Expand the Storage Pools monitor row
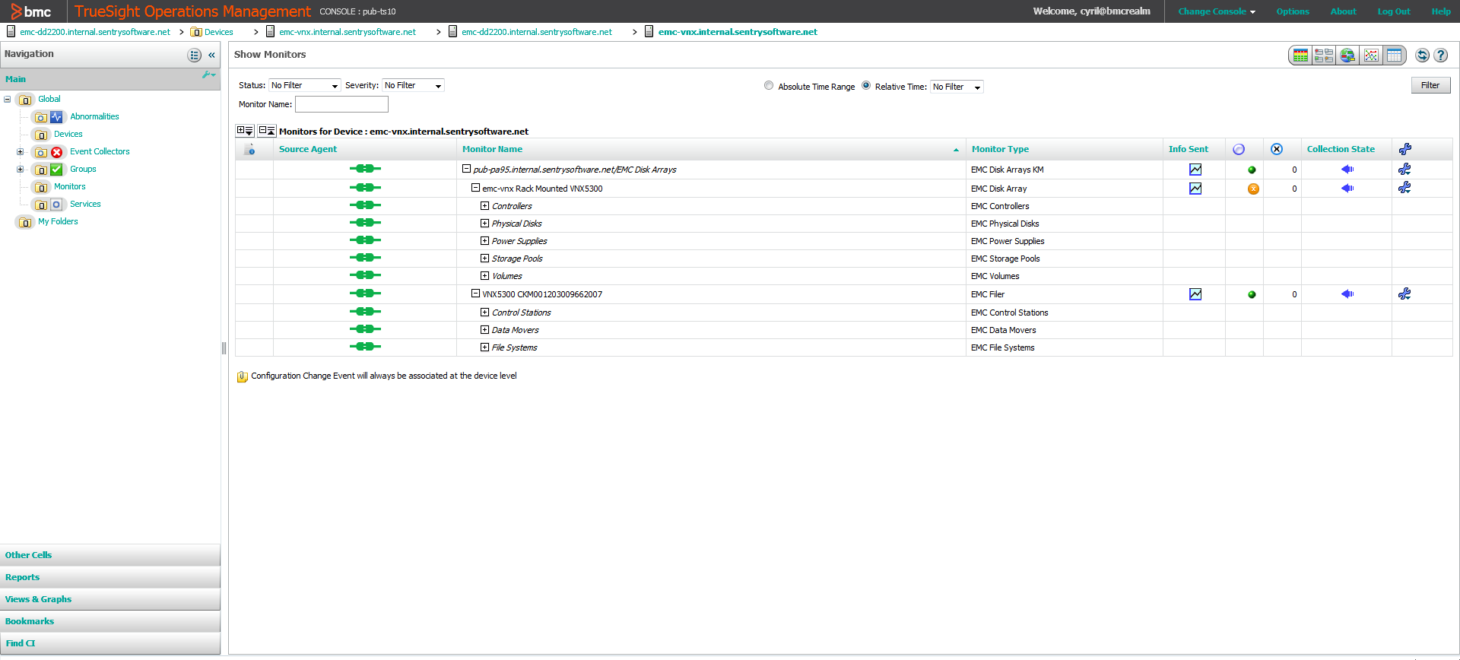The height and width of the screenshot is (660, 1460). [484, 258]
